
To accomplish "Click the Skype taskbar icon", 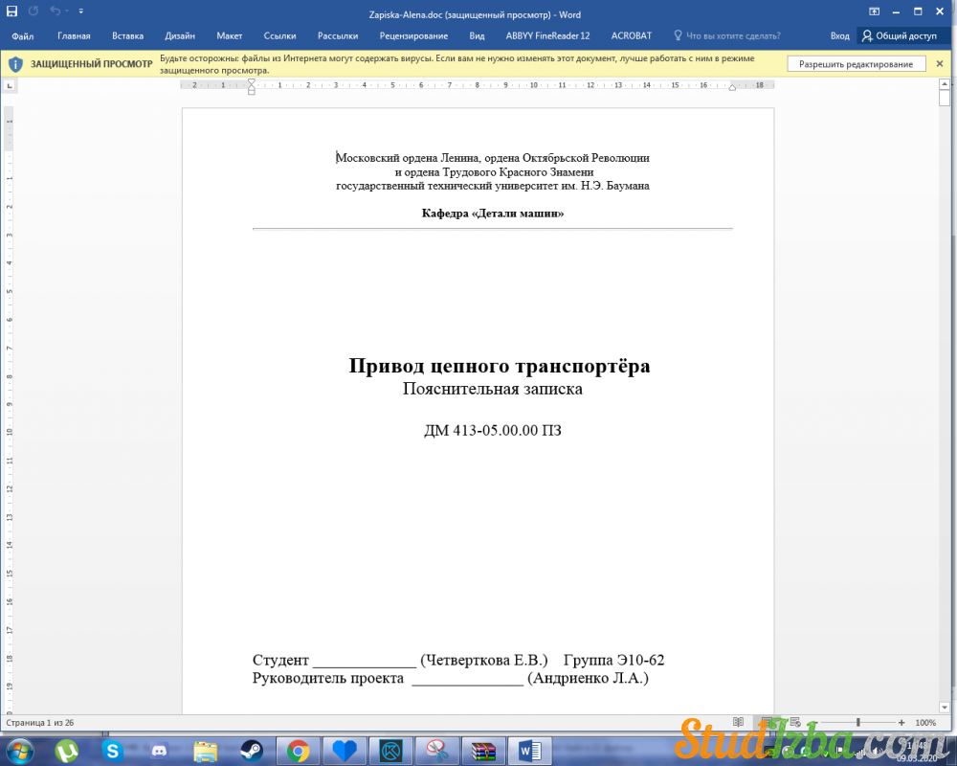I will tap(113, 750).
